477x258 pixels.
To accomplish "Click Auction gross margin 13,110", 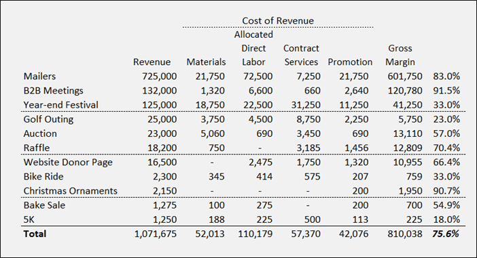I will click(x=408, y=133).
